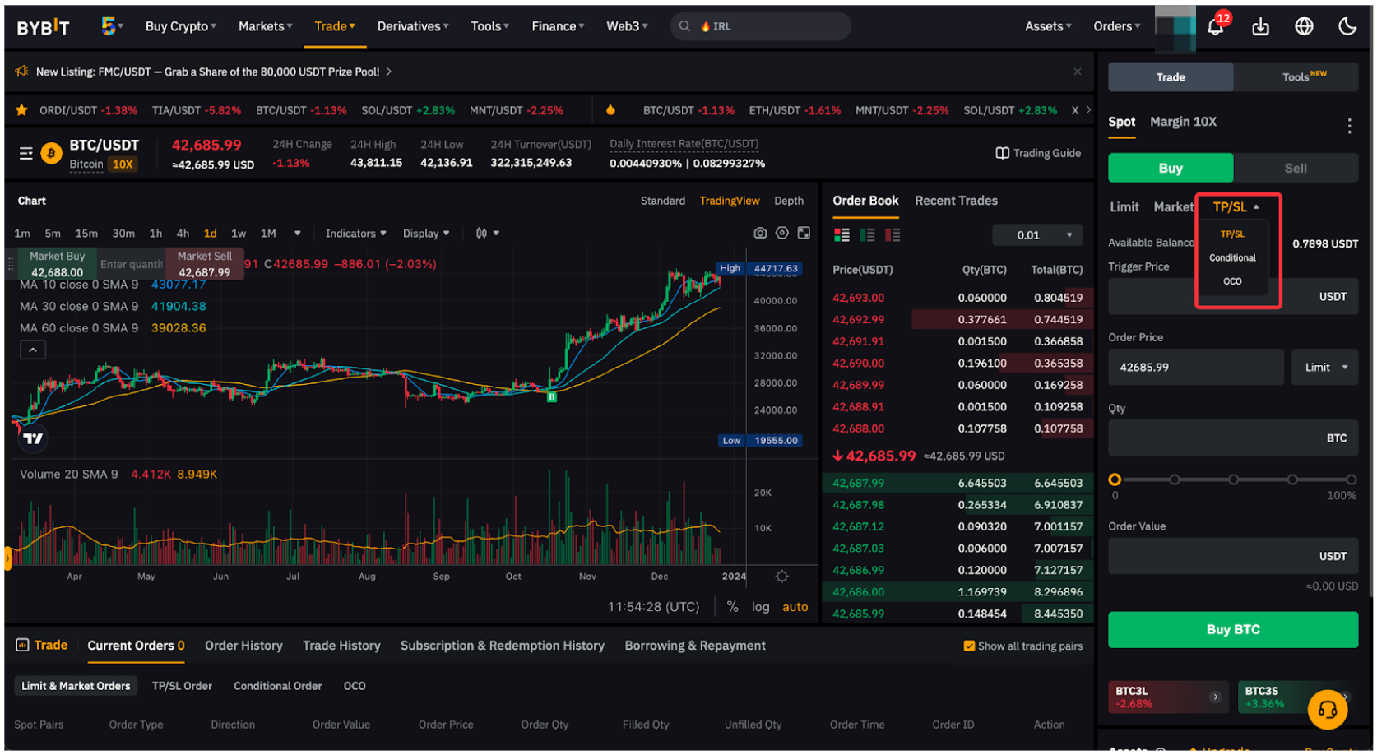The image size is (1377, 755).
Task: Expand chart to fullscreen icon
Action: click(804, 234)
